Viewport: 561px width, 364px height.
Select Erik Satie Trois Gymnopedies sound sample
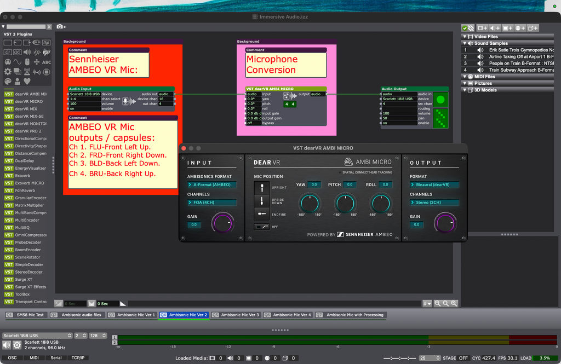pos(508,50)
